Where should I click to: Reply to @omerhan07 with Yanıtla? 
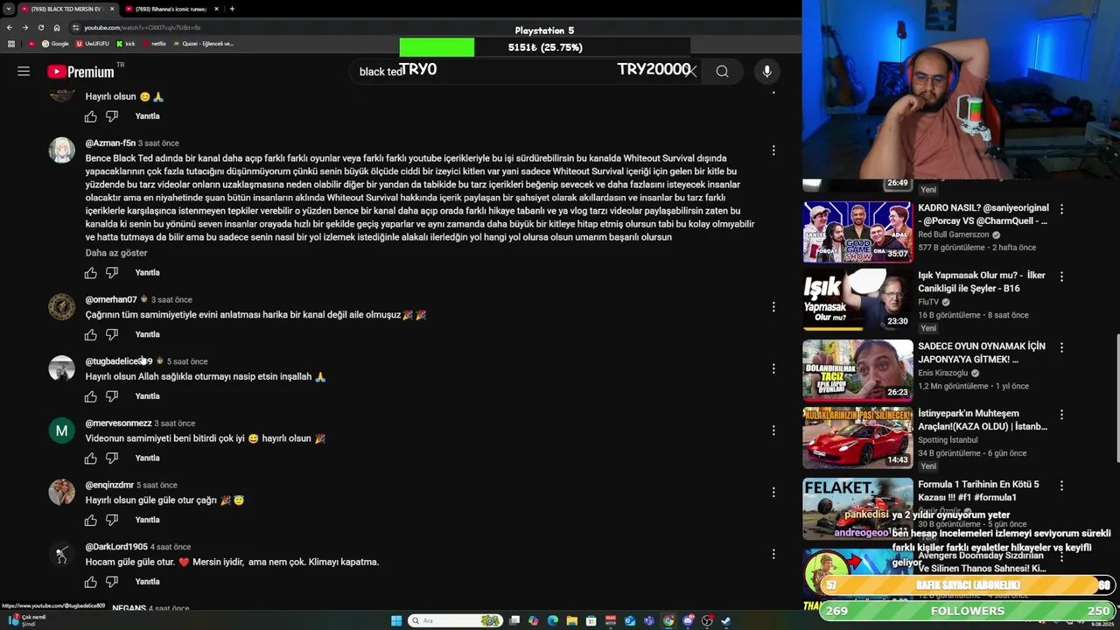click(x=147, y=334)
